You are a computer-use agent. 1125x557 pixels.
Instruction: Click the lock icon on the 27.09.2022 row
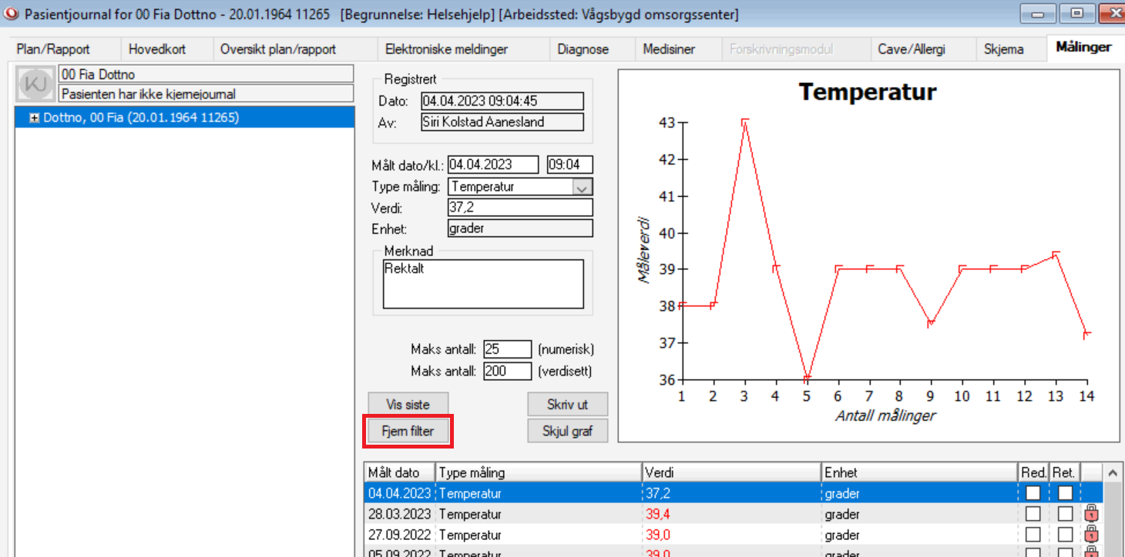tap(1090, 535)
